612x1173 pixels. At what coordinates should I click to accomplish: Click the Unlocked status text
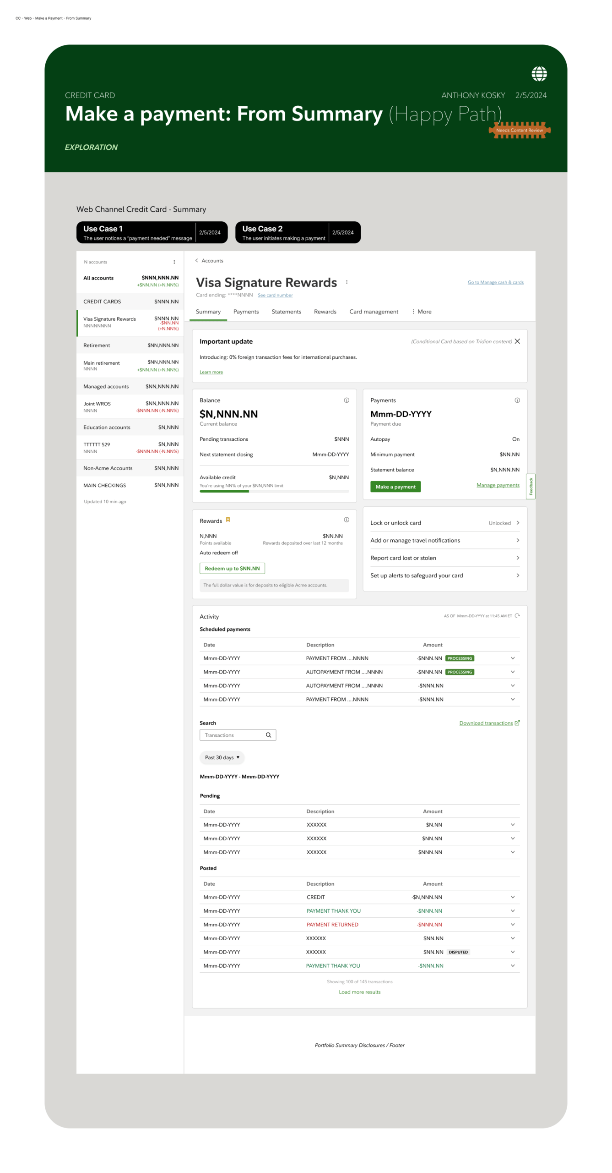pos(499,523)
